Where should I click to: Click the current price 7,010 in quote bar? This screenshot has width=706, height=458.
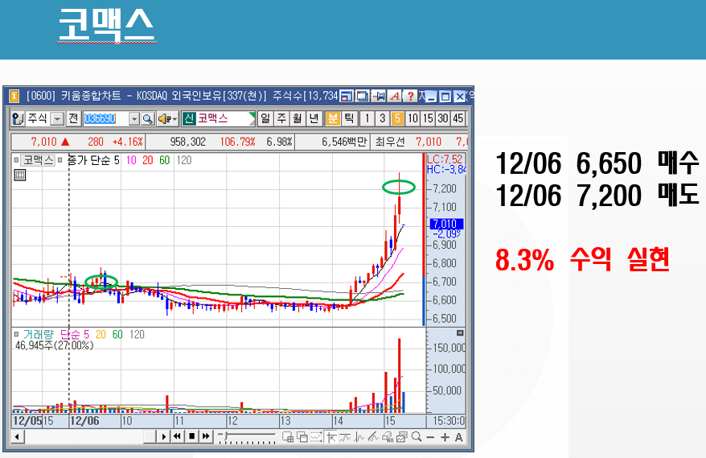click(x=43, y=142)
